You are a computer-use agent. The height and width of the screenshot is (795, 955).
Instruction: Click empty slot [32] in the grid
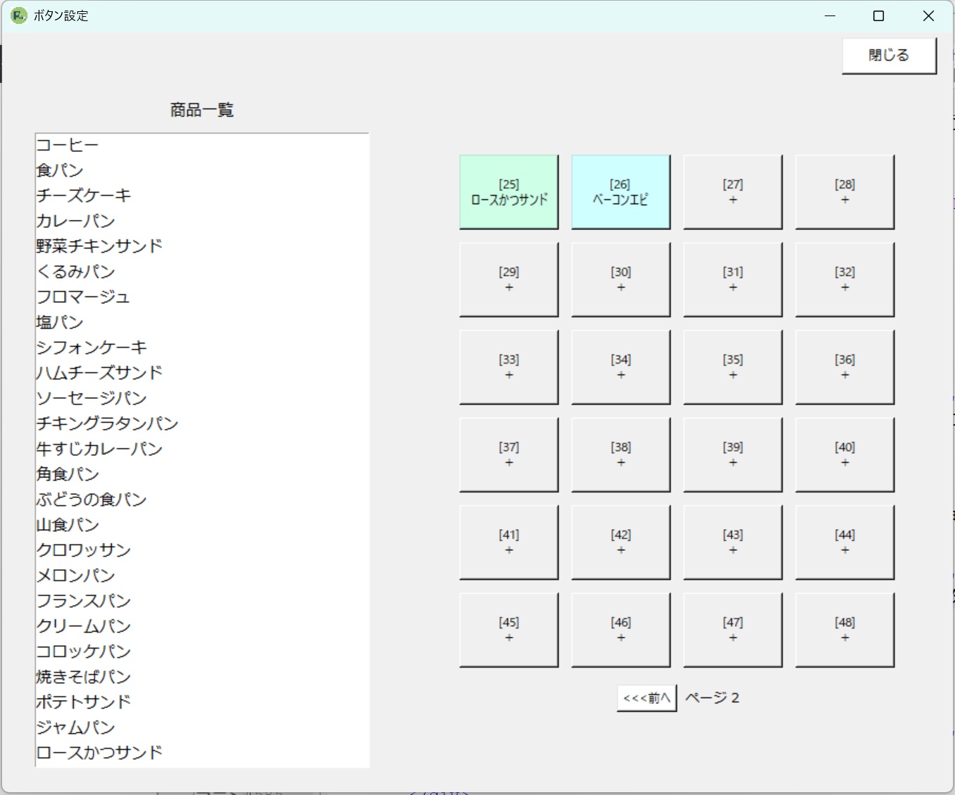844,279
